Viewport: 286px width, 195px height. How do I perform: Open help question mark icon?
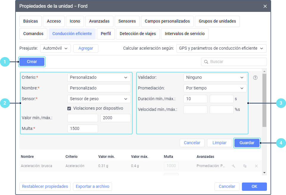(255, 78)
